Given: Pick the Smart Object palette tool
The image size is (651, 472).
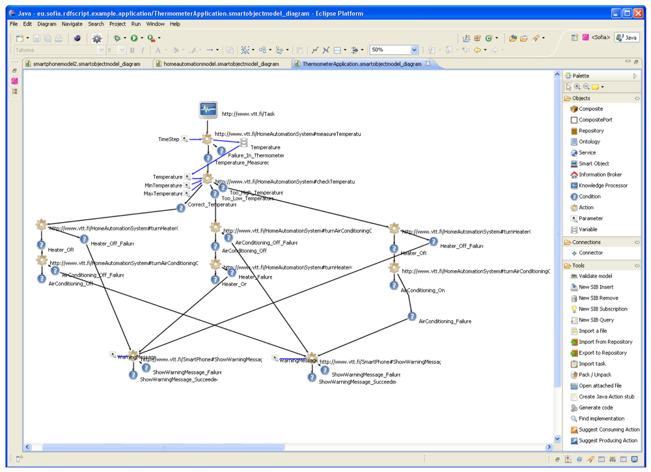Looking at the screenshot, I should pyautogui.click(x=594, y=163).
